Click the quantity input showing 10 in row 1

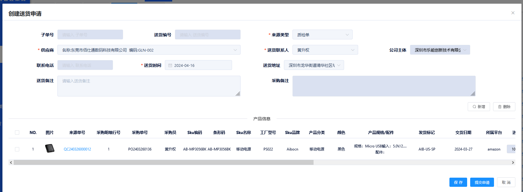pyautogui.click(x=511, y=149)
